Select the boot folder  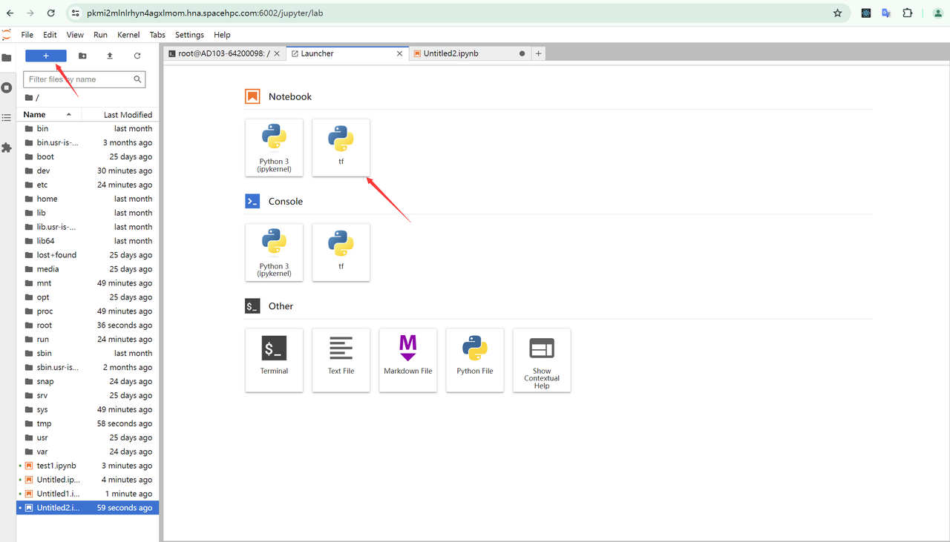88,156
